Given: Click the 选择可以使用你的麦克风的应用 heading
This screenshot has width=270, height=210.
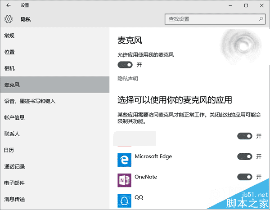Looking at the screenshot, I should (x=175, y=100).
